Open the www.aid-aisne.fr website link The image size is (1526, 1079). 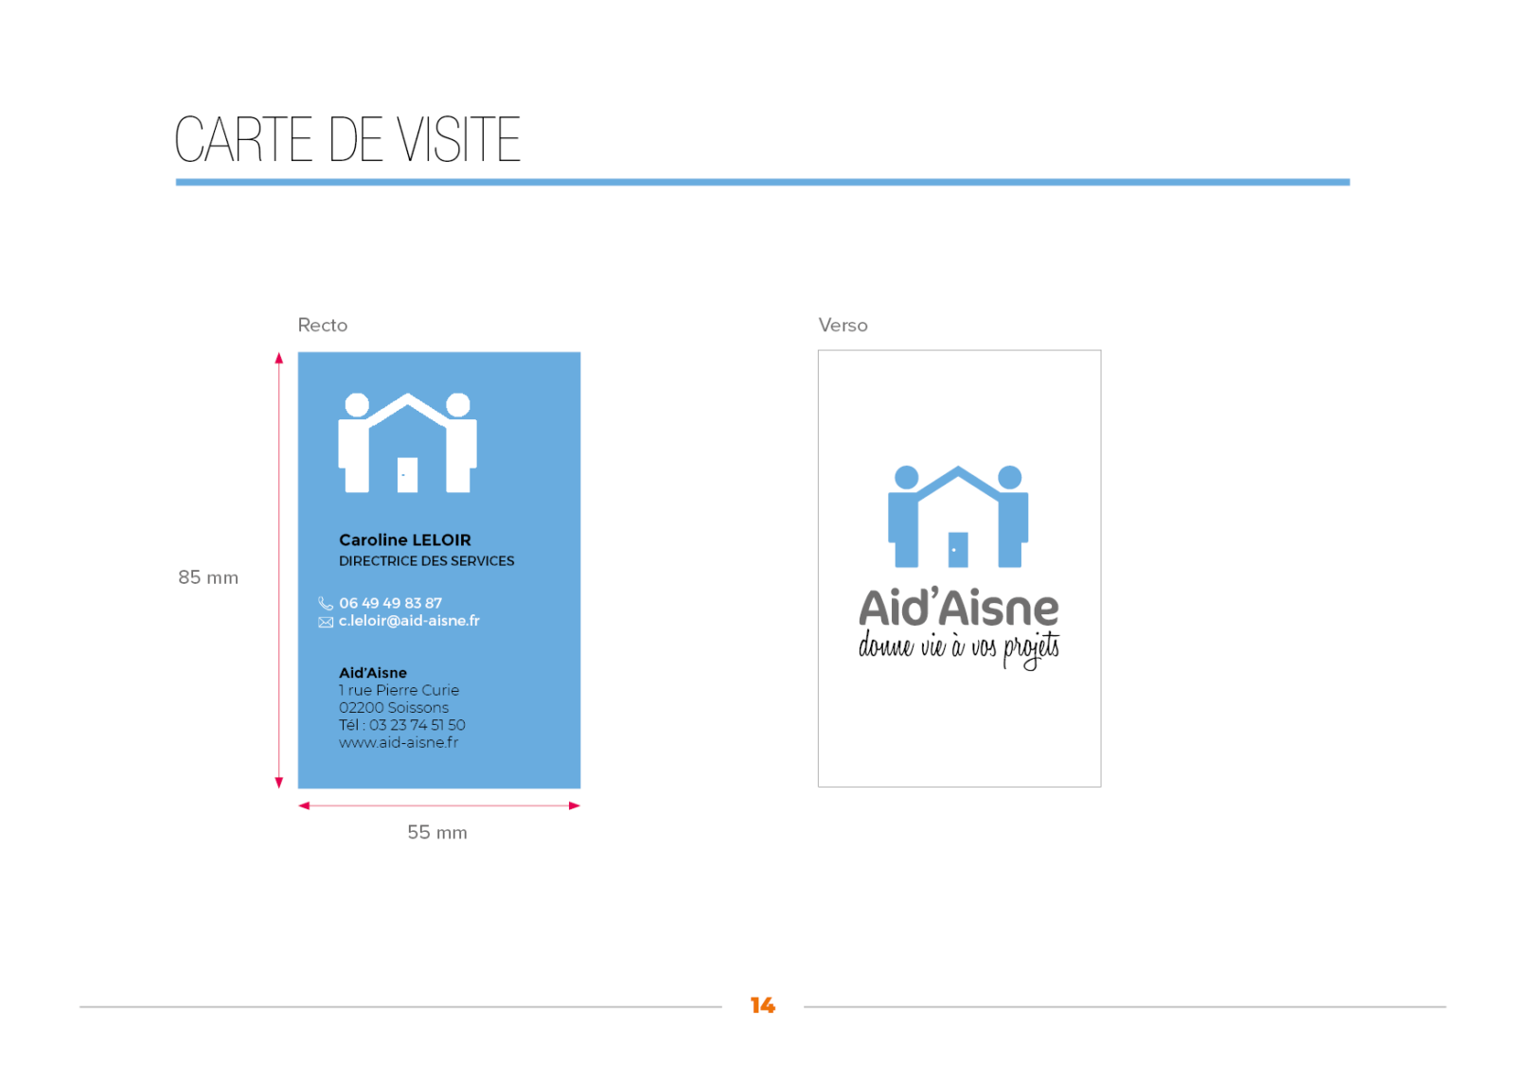tap(399, 743)
